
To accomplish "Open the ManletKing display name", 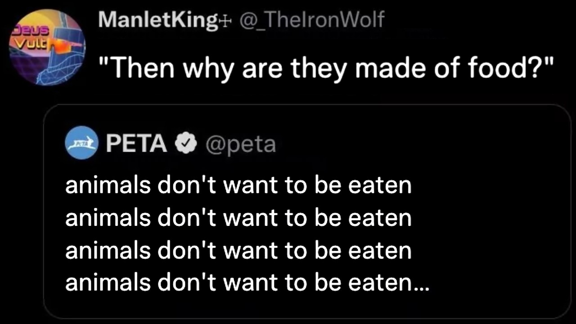I will click(x=157, y=20).
